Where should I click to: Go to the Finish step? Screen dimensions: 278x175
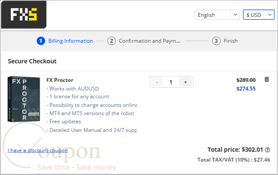(x=225, y=41)
